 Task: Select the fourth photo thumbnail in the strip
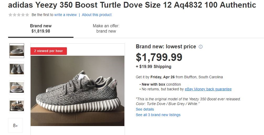17,106
